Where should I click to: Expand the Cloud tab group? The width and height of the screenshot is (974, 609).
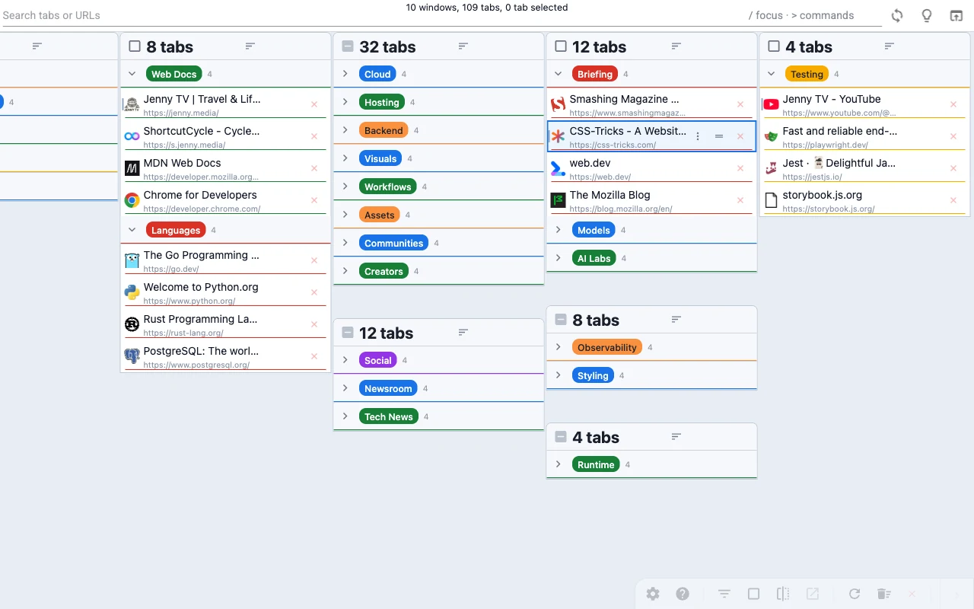tap(345, 74)
